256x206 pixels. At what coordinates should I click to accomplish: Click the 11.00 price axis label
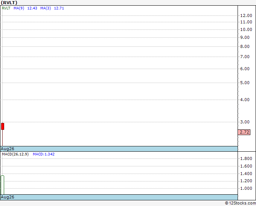click(246, 22)
